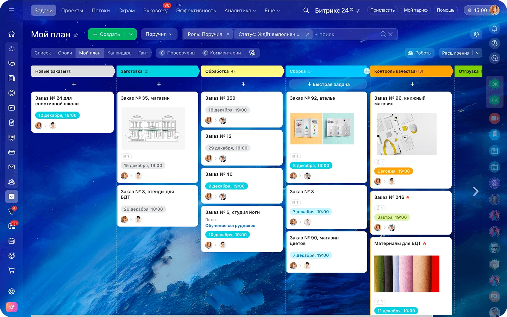Viewport: 507px width, 317px height.
Task: Switch to the Календарь view tab
Action: [x=119, y=53]
